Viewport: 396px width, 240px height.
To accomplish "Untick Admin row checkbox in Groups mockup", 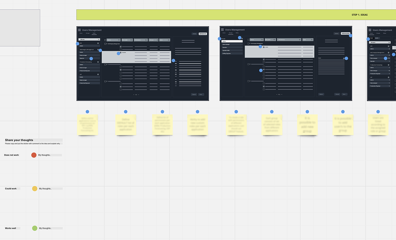I will pyautogui.click(x=264, y=47).
